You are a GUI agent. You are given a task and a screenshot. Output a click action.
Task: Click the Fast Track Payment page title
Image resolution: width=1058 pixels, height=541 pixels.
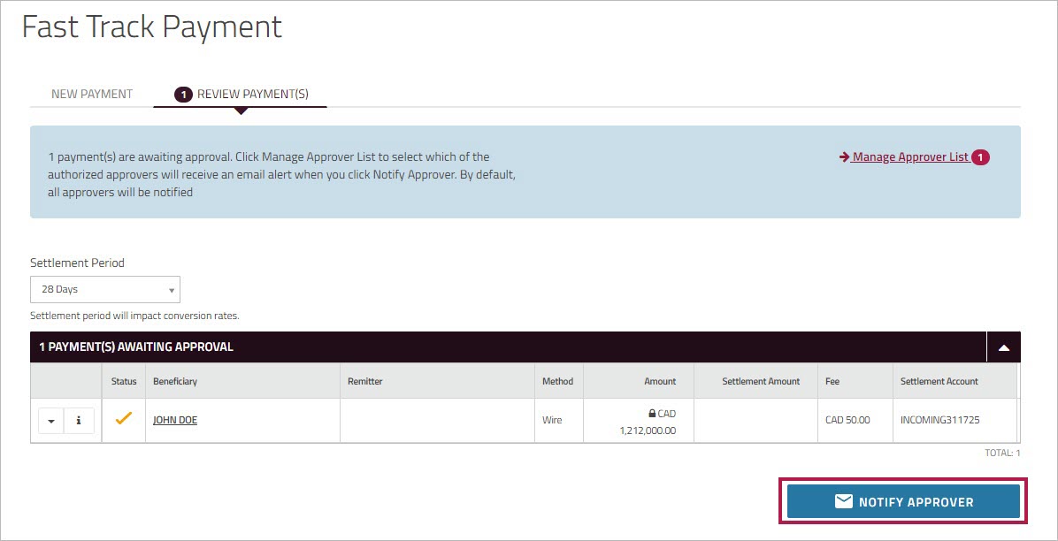tap(152, 27)
